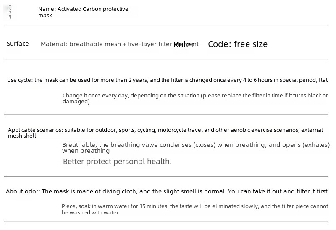This screenshot has height=230, width=336.
Task: Select the "Surface" label
Action: [x=18, y=44]
